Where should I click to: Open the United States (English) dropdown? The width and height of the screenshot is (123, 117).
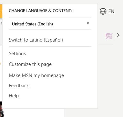point(50,23)
